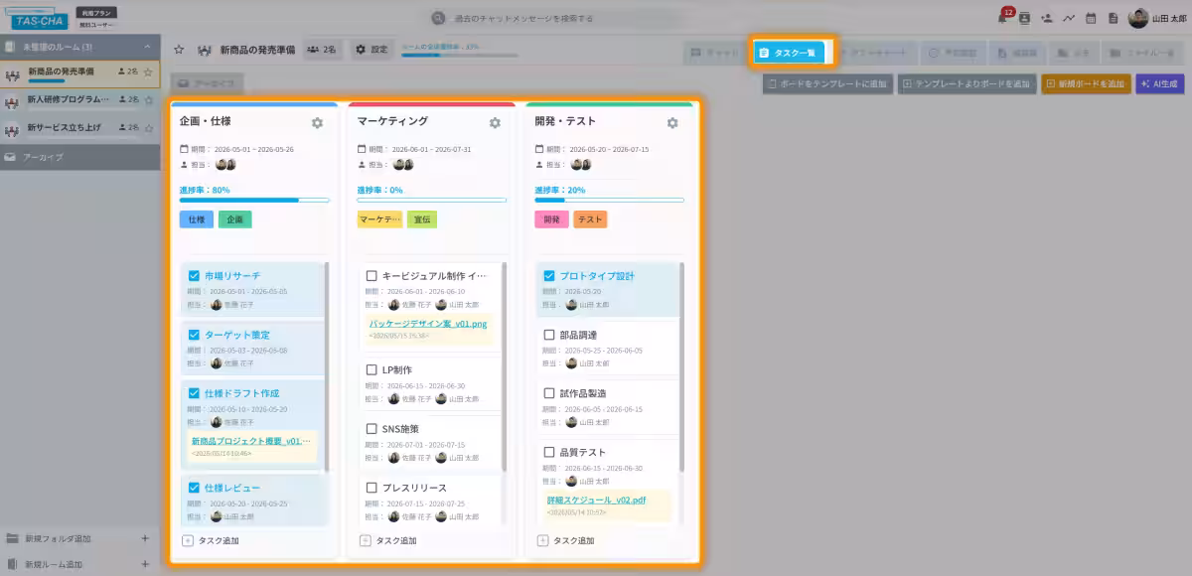
Task: Star the room title 新商品の発売準備 in header
Action: tap(179, 49)
